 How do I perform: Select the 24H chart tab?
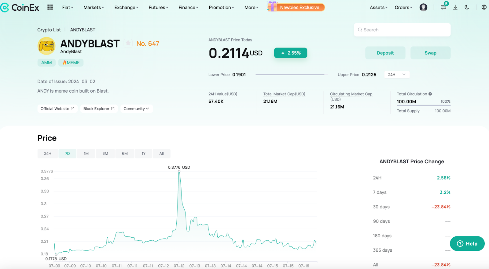48,154
